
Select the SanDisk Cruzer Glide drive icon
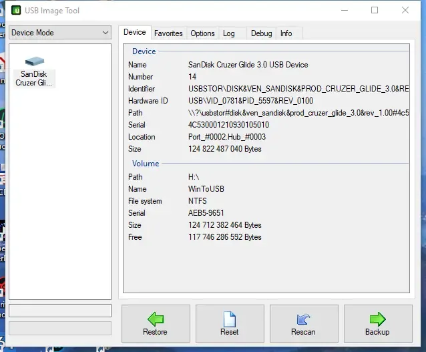(34, 71)
